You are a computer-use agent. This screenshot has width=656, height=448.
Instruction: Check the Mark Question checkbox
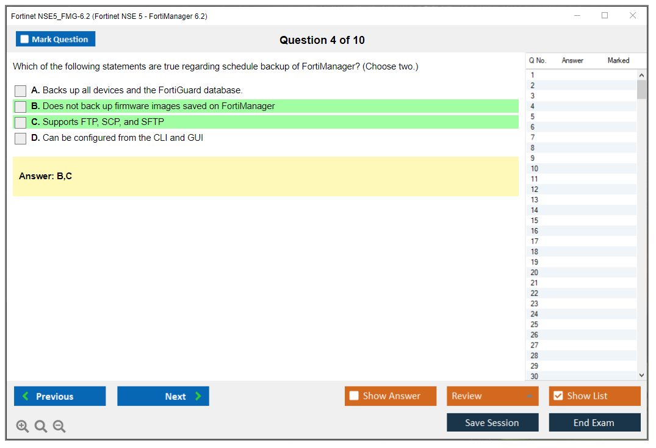point(25,40)
